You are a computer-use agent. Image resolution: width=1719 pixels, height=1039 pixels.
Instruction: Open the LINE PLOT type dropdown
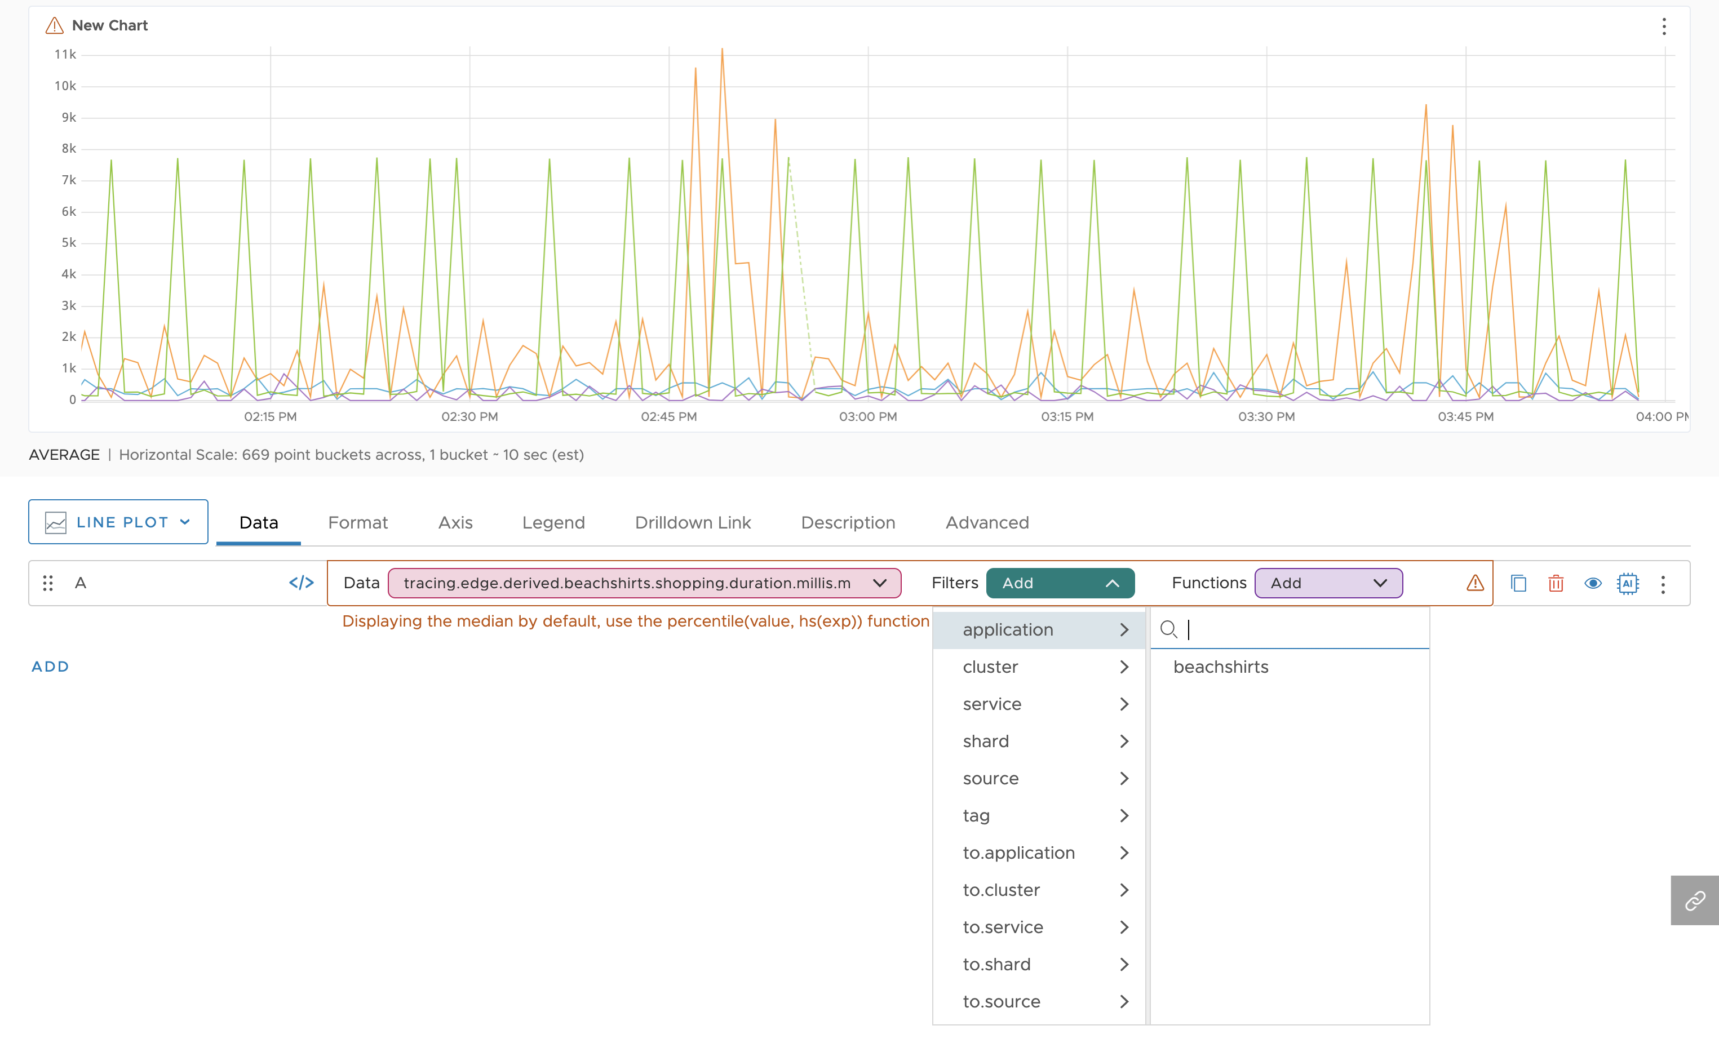[x=119, y=521]
